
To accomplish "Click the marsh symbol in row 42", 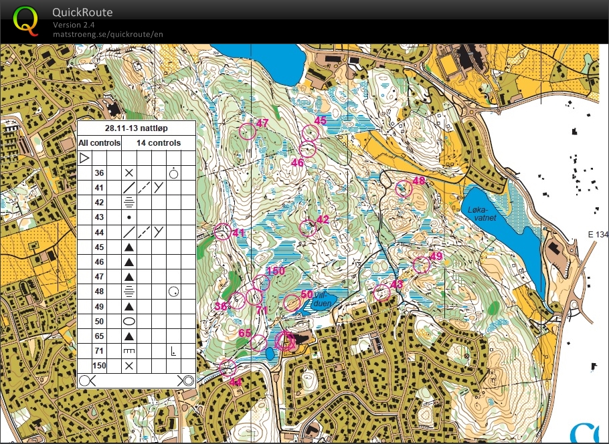I will click(x=128, y=203).
